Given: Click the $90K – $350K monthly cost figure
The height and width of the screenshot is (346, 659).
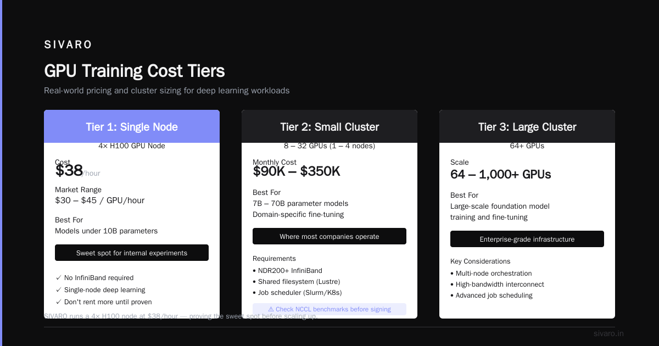Looking at the screenshot, I should (297, 171).
